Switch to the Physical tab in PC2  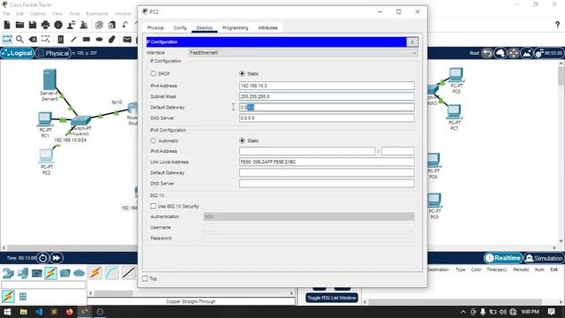tap(155, 27)
